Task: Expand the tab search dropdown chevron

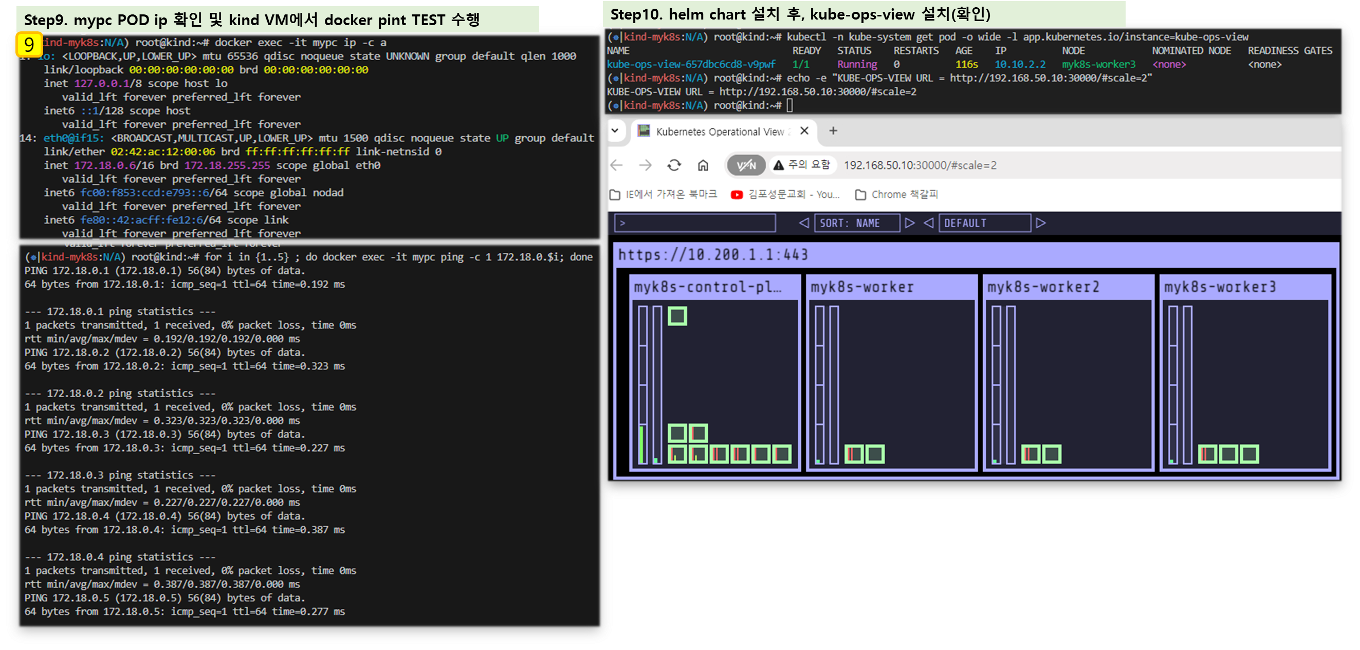Action: (x=615, y=131)
